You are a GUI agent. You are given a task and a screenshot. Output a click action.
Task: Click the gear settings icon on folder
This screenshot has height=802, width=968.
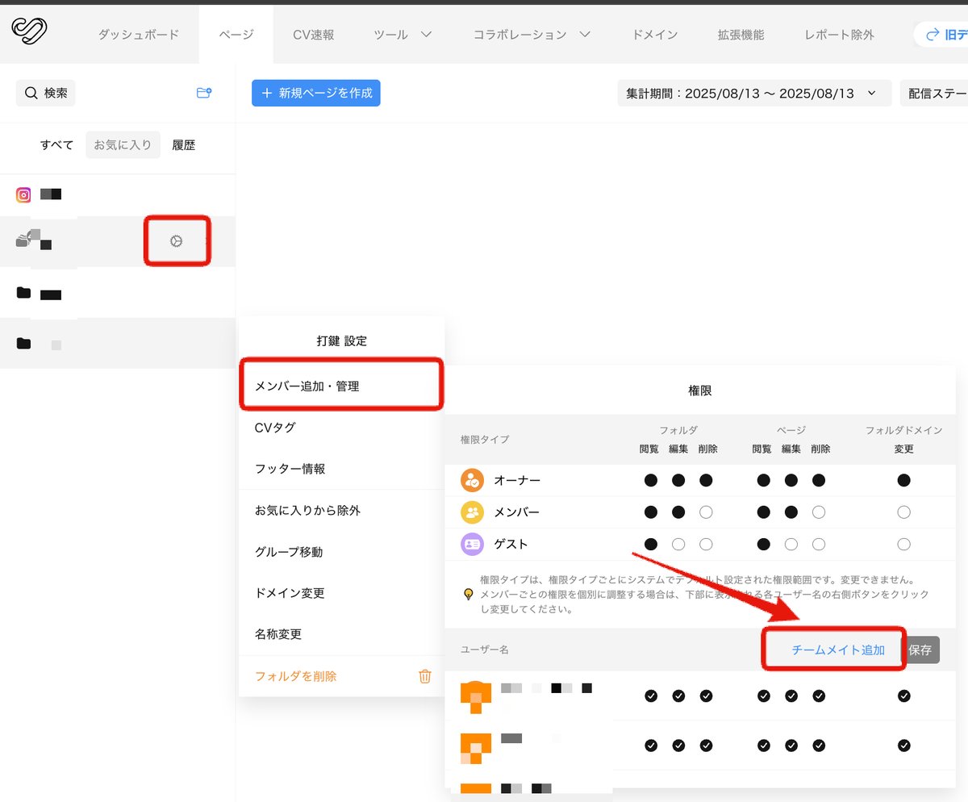(176, 240)
